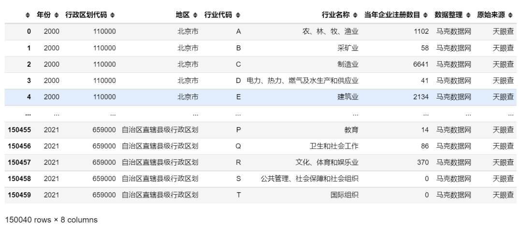Click cell 国际组织

[x=345, y=195]
